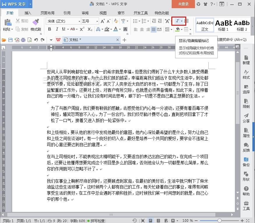Apply the 标题 1 heading style
255x223 pixels.
(223, 25)
